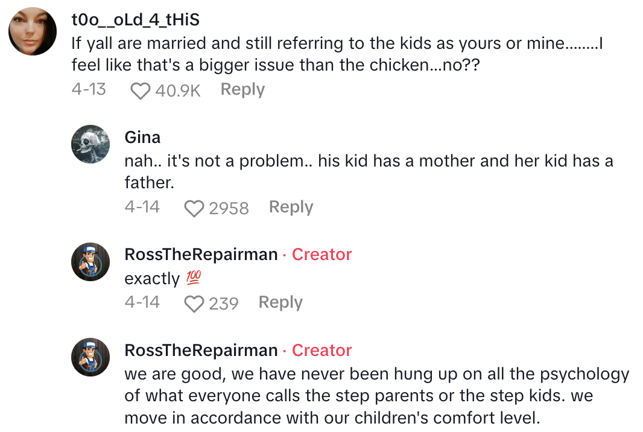Click RossTheRepairman username above "exactly"
This screenshot has height=432, width=643.
(x=201, y=255)
